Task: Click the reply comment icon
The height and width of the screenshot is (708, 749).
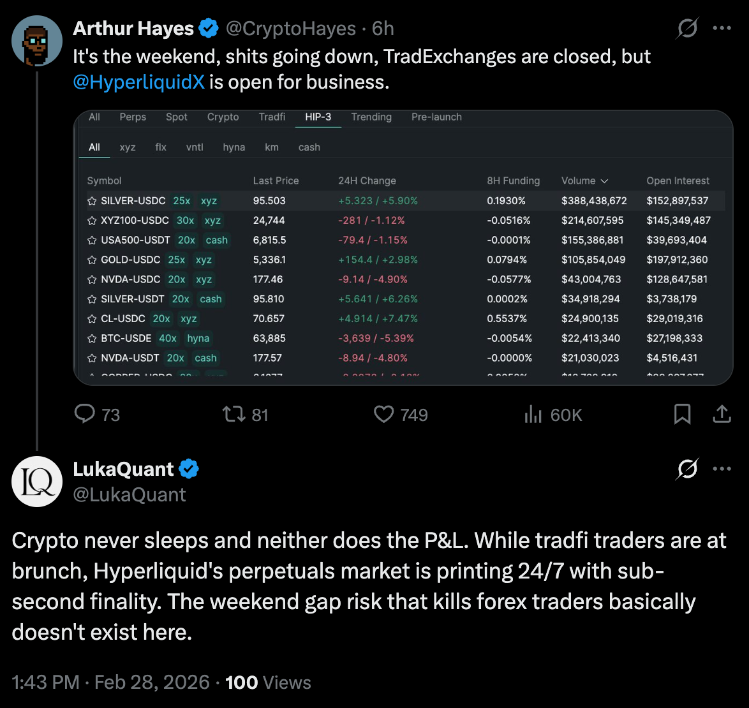Action: click(x=85, y=415)
